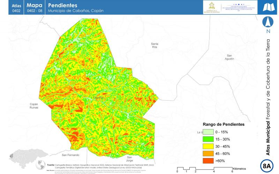Click the San Jorge map label
279x174 pixels.
[129, 159]
